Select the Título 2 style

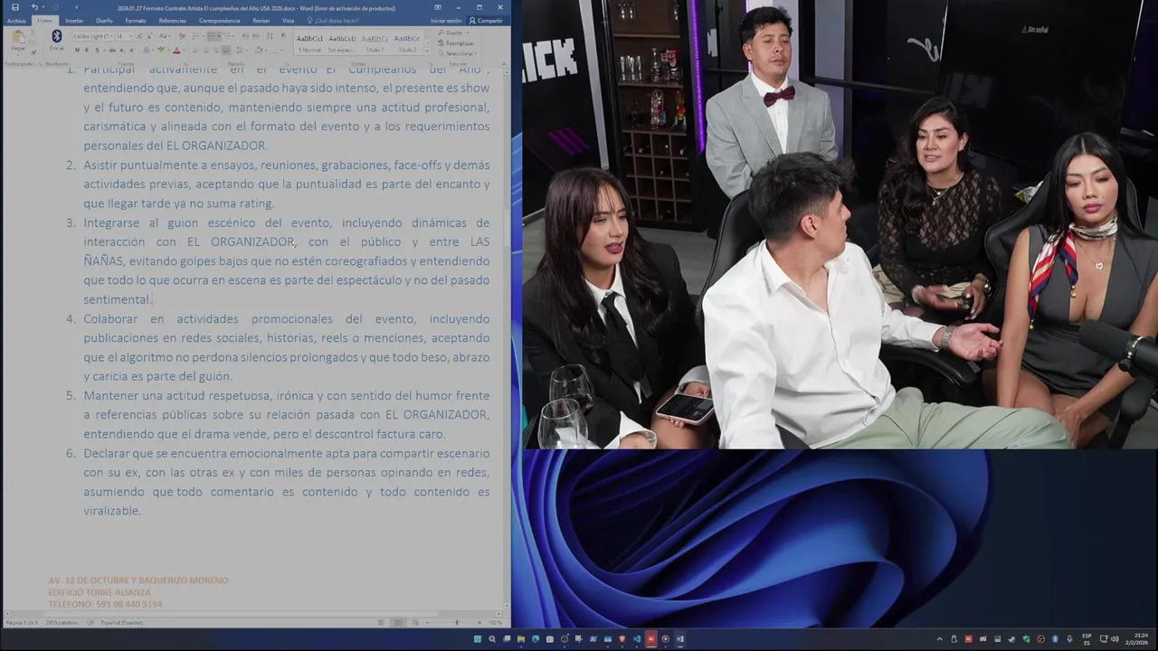click(x=407, y=42)
